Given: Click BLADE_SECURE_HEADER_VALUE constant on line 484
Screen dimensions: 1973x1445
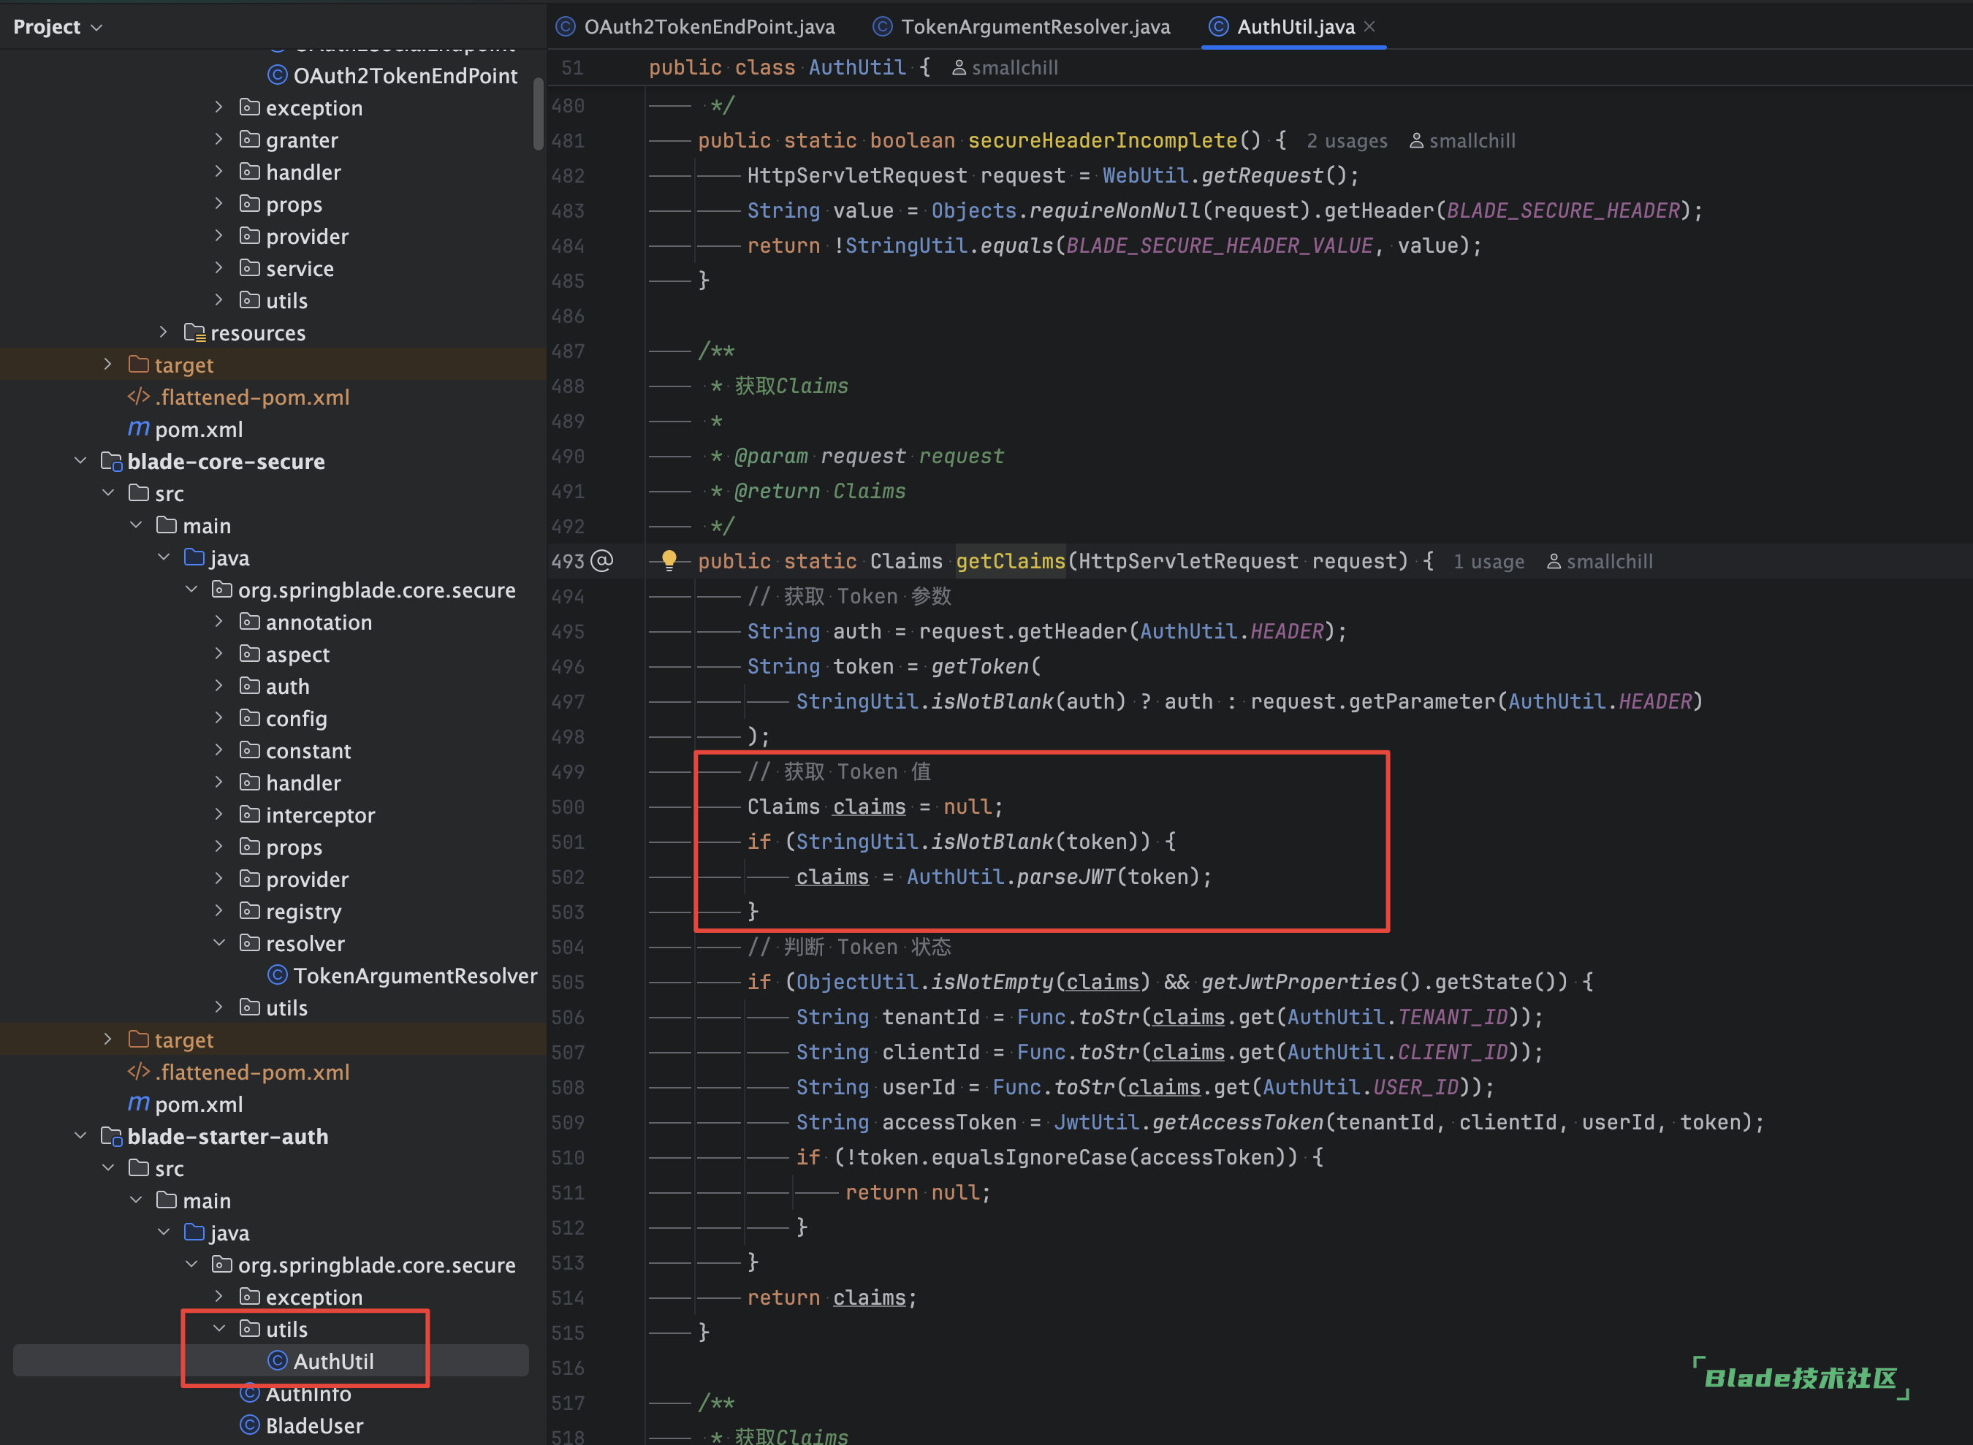Looking at the screenshot, I should coord(1219,245).
